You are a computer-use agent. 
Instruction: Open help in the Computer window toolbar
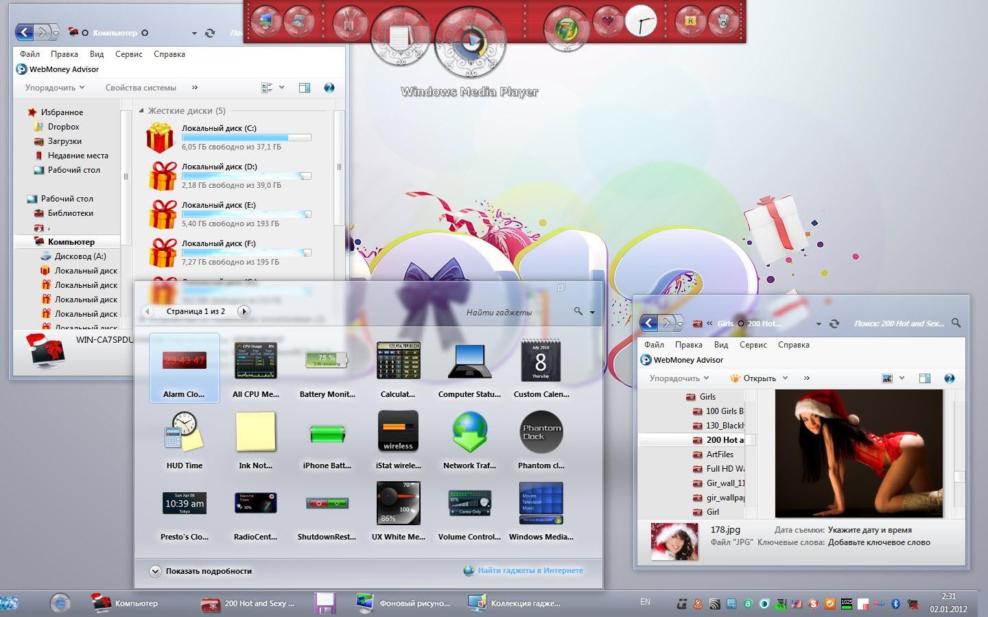click(329, 88)
